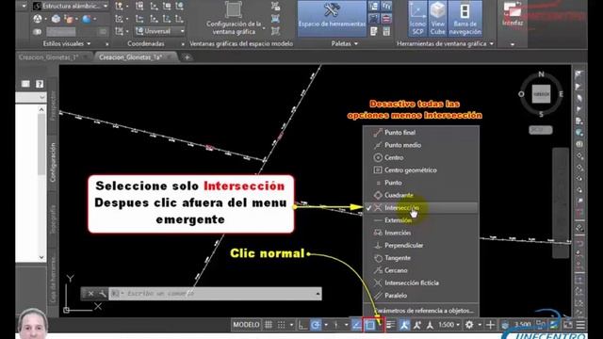
Task: Click the visual style sphere icon
Action: coord(87,19)
